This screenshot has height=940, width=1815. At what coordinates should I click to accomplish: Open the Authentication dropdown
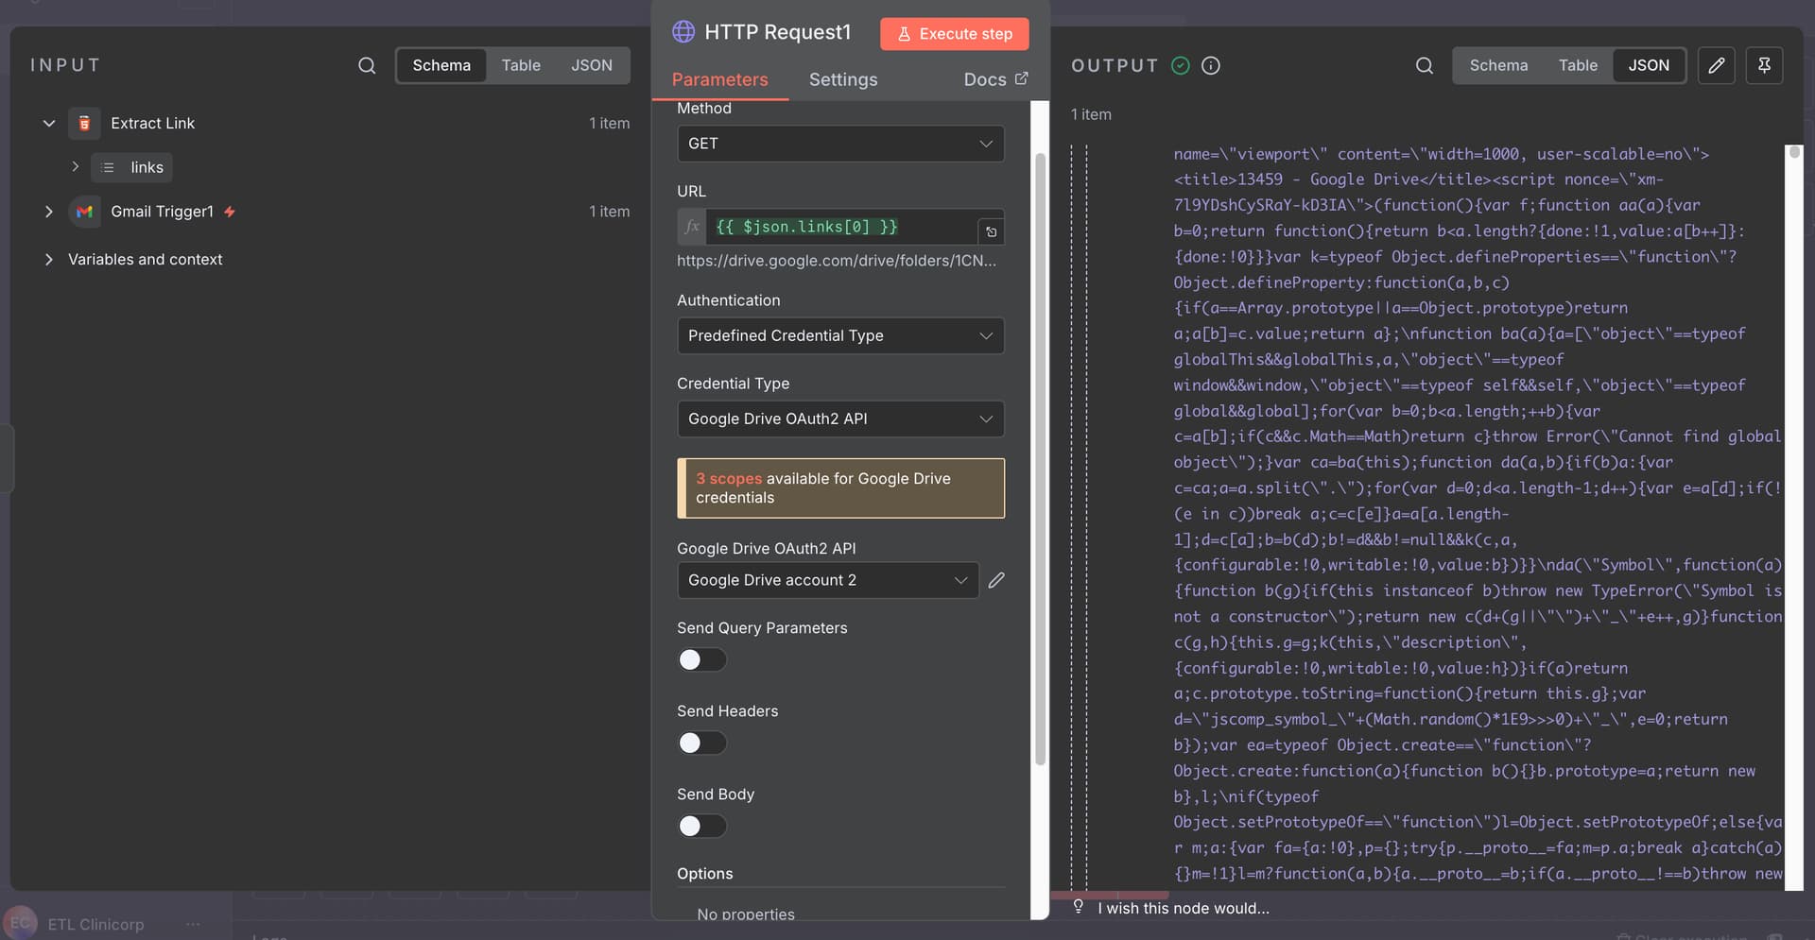pos(840,335)
